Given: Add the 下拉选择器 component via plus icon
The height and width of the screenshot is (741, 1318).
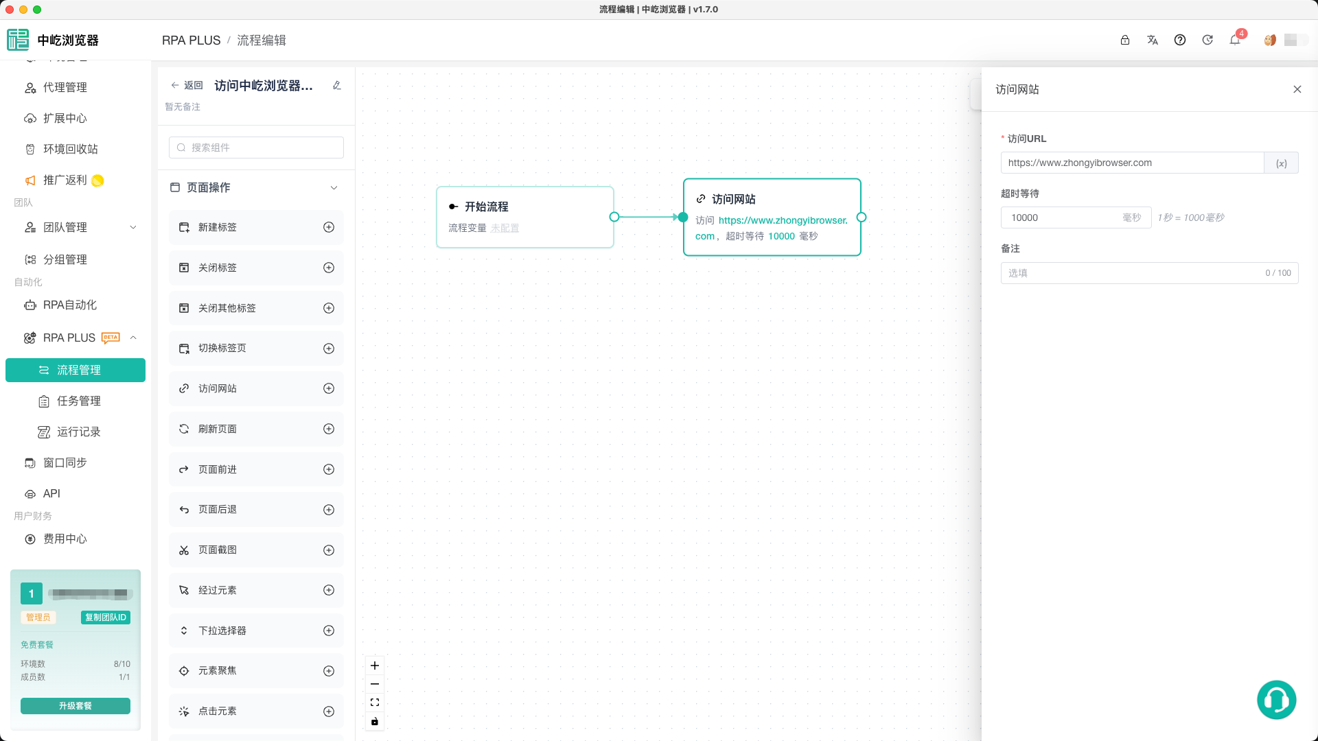Looking at the screenshot, I should [329, 631].
